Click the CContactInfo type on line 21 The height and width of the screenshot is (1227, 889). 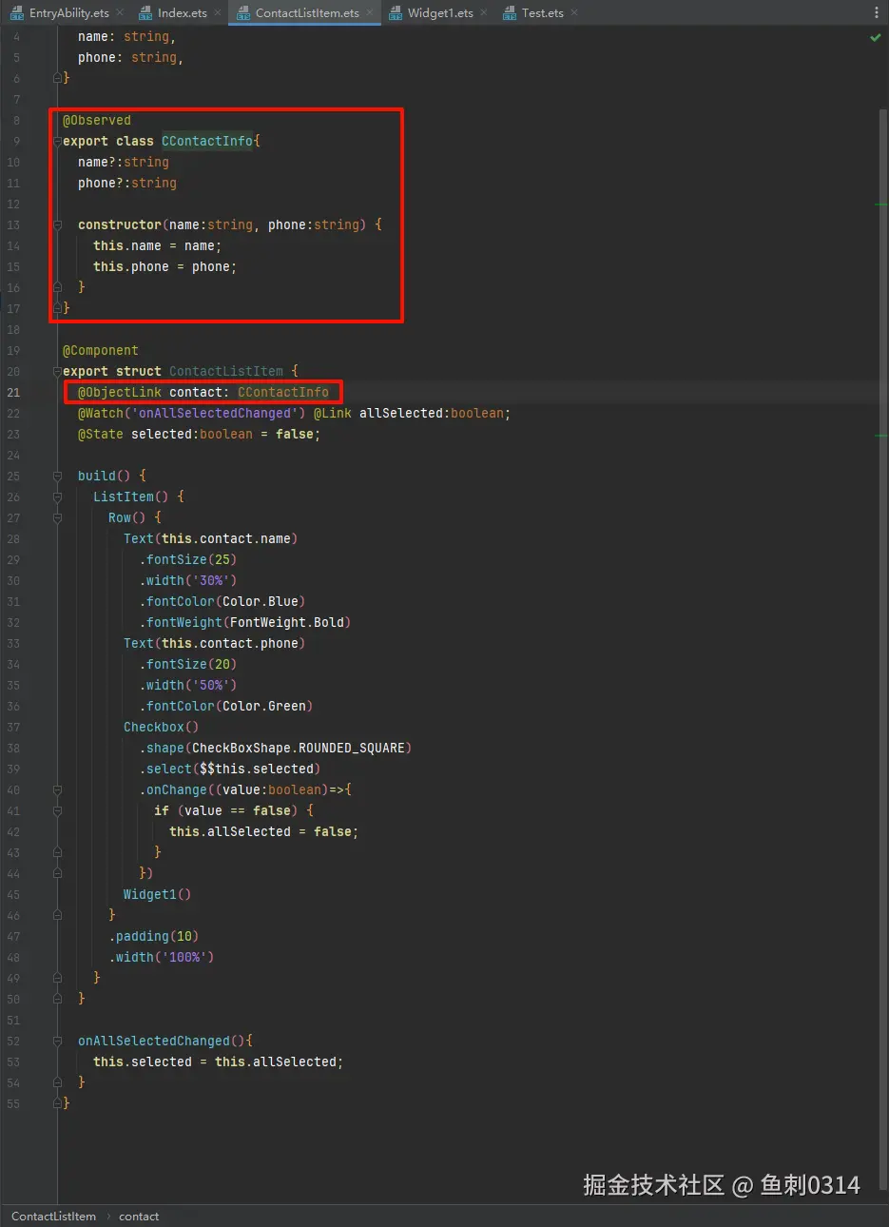(283, 392)
